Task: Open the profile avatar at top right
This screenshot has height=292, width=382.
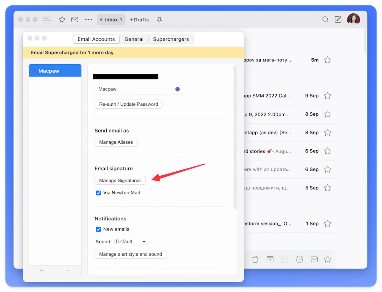Action: [354, 19]
